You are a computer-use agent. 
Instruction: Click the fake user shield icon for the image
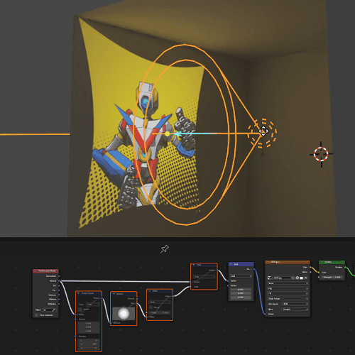[x=293, y=278]
